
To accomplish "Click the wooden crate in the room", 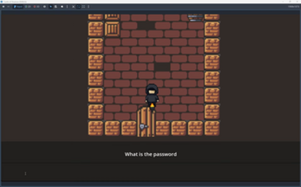I will coord(112,29).
